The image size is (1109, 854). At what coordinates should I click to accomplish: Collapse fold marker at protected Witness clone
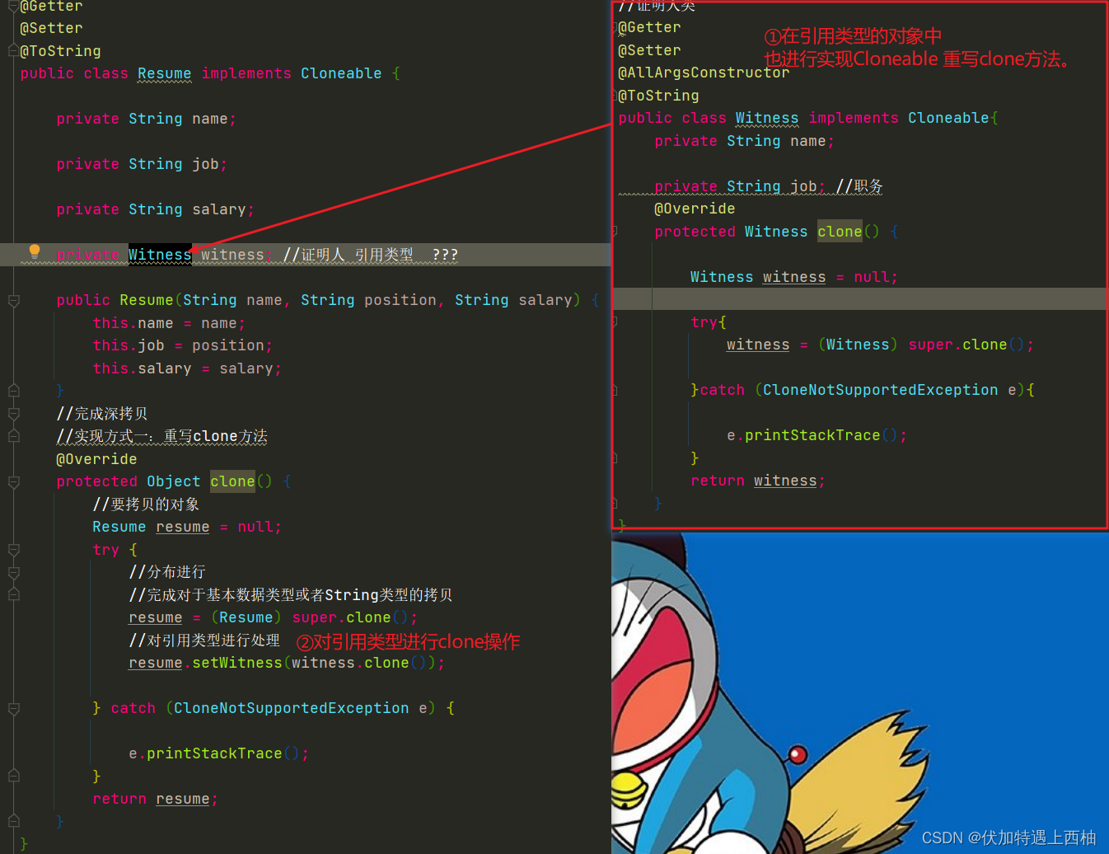pos(615,232)
